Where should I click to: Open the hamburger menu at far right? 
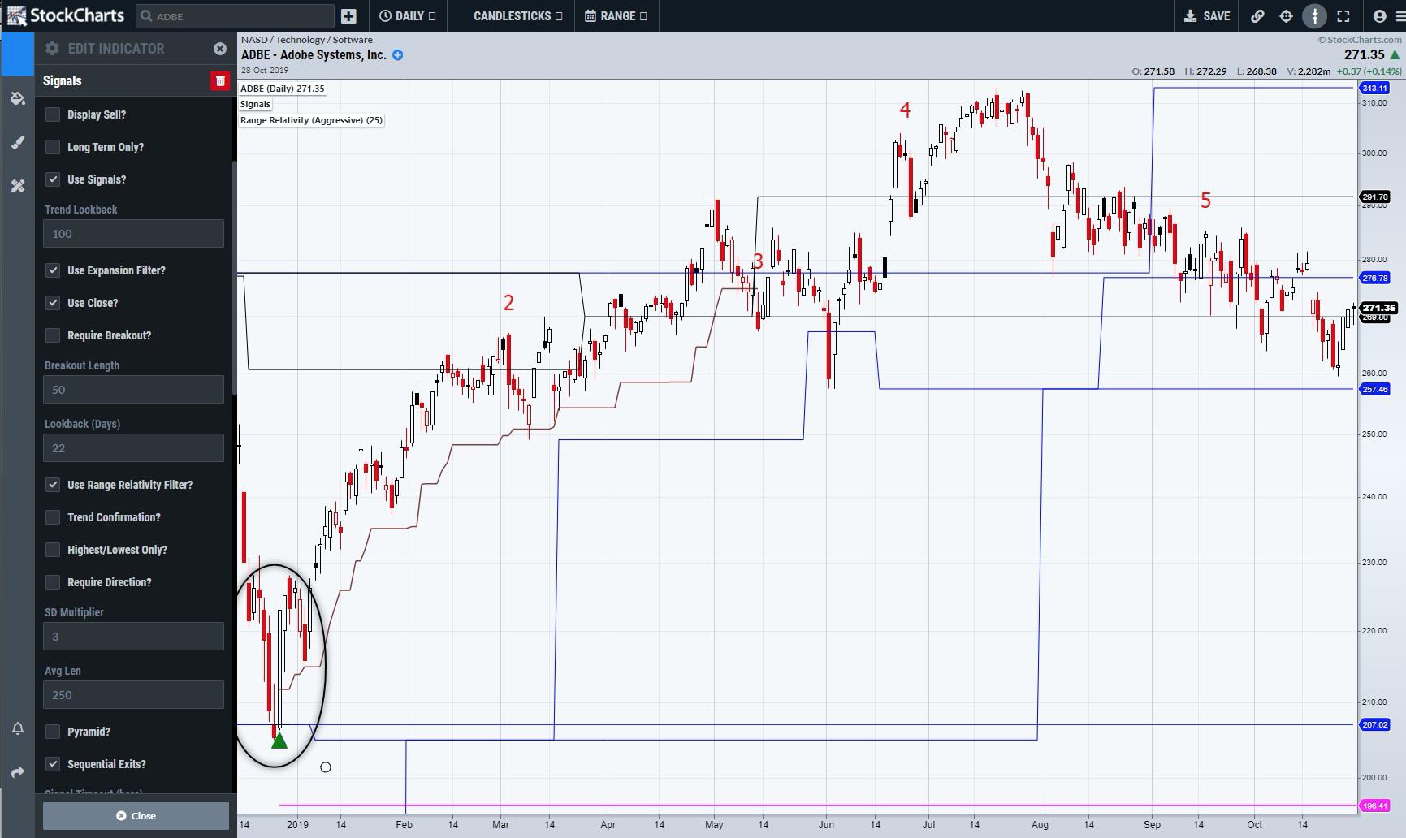pyautogui.click(x=1400, y=16)
